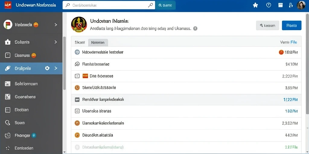Click the Fhomger chat icon
The width and height of the screenshot is (309, 154).
8,135
